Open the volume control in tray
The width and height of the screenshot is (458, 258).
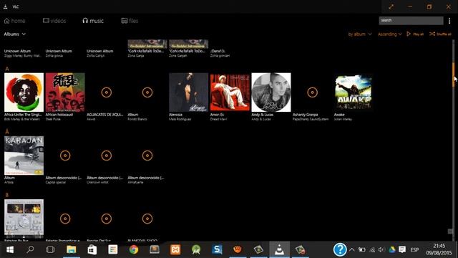[x=381, y=249]
